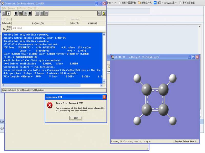The width and height of the screenshot is (205, 153).
Task: Click the Pause job icon
Action: pos(16,13)
